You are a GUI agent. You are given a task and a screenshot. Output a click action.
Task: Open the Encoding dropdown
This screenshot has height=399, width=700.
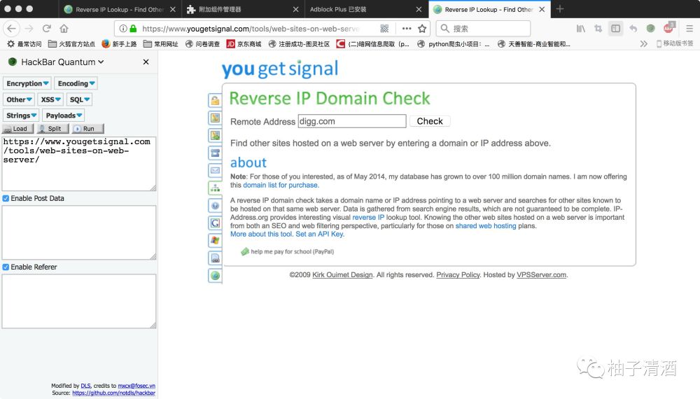click(x=76, y=83)
